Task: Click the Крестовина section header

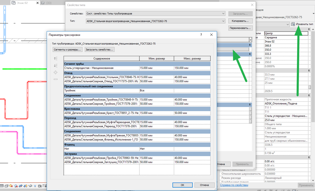Action: coord(137,109)
